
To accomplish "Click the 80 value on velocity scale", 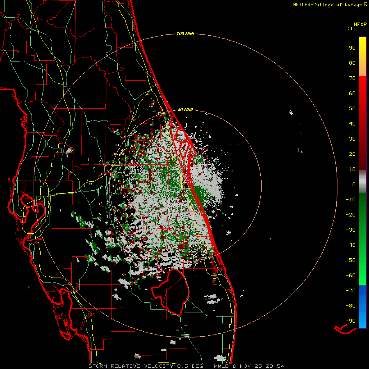I will coord(352,63).
